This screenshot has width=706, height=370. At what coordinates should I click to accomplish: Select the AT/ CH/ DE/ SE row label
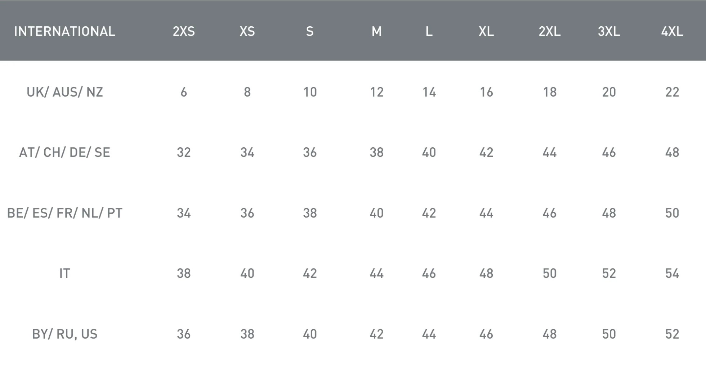[65, 152]
